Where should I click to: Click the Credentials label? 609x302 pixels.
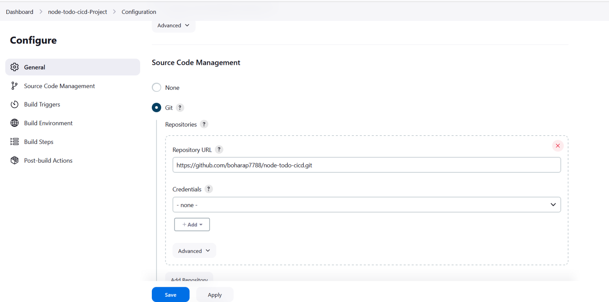point(187,189)
